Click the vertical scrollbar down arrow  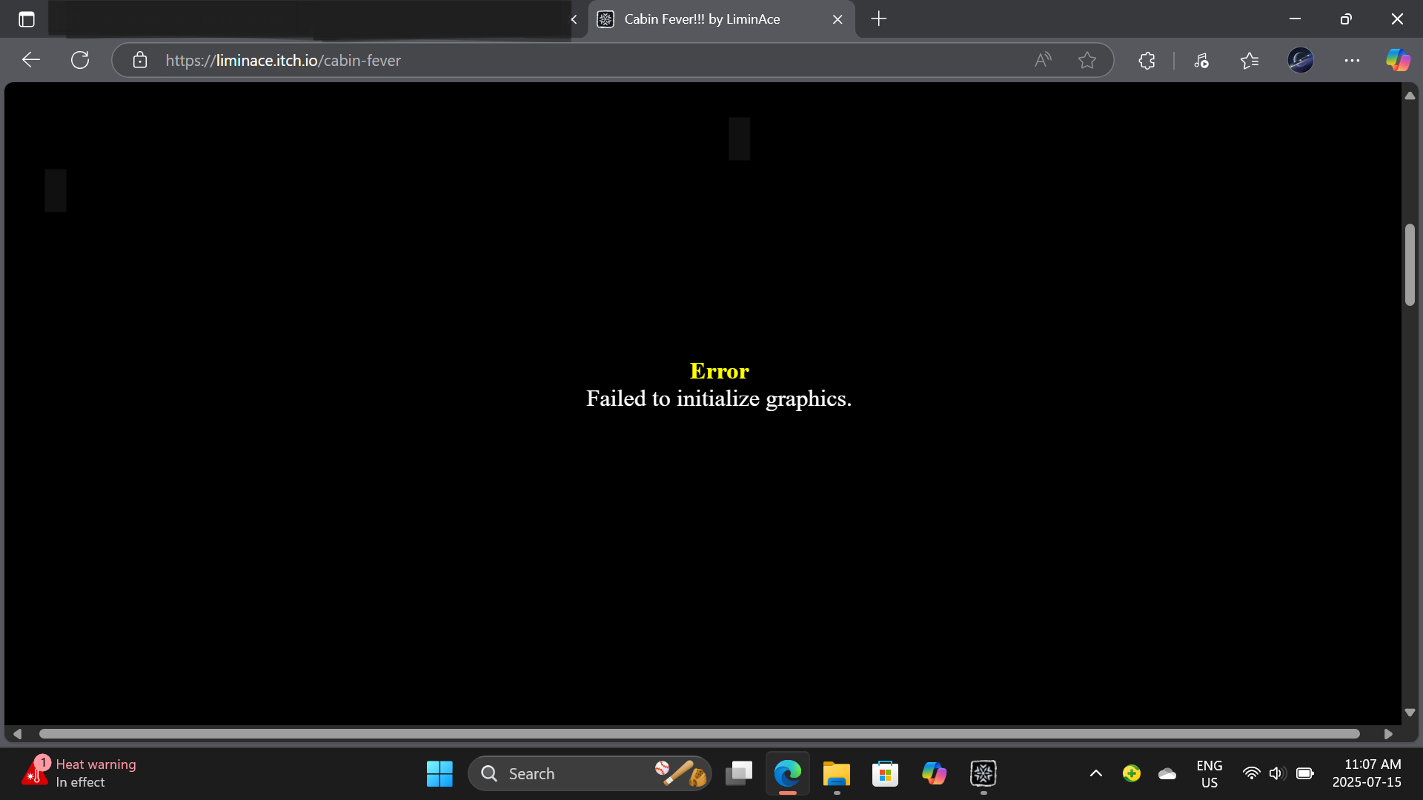(1410, 713)
